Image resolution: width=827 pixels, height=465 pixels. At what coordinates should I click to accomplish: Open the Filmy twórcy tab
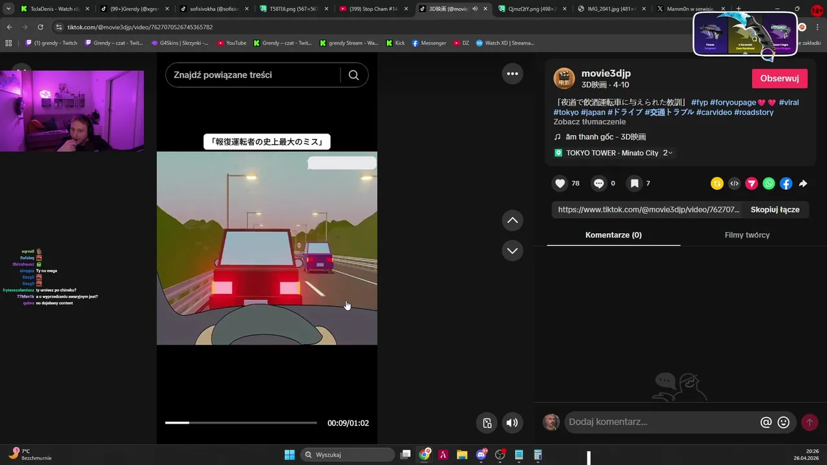click(x=747, y=235)
